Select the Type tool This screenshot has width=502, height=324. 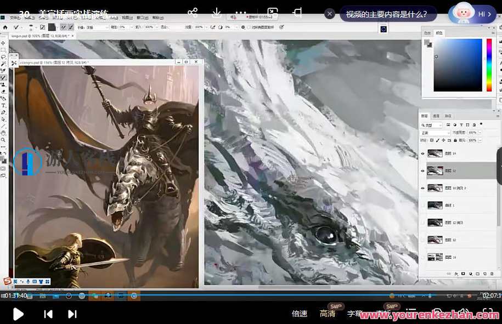coord(3,105)
